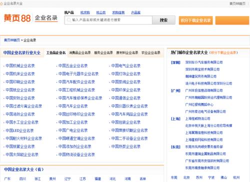This screenshot has width=250, height=182.
Task: Open the 中国二手设备企业名录 link
Action: pos(129,138)
